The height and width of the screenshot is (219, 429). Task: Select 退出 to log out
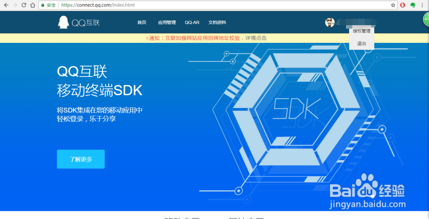click(361, 43)
